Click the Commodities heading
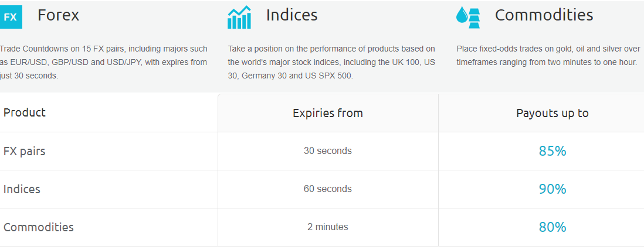 pyautogui.click(x=544, y=15)
